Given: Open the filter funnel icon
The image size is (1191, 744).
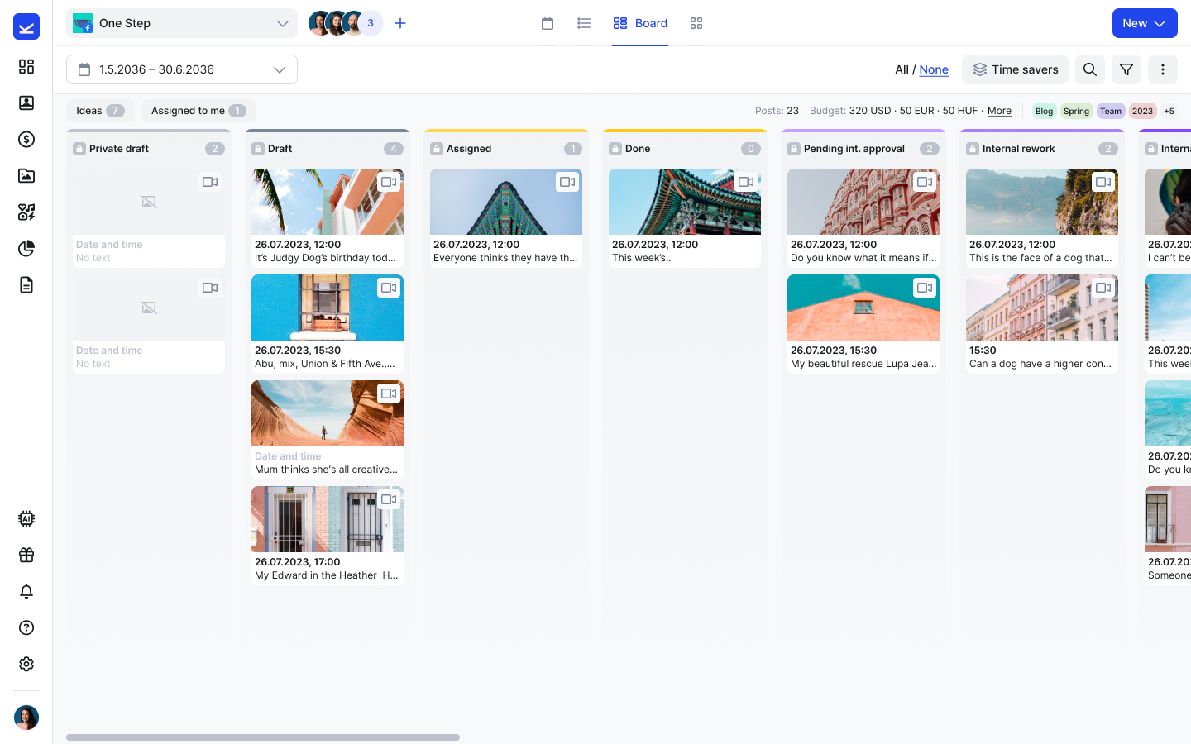Looking at the screenshot, I should pos(1126,69).
